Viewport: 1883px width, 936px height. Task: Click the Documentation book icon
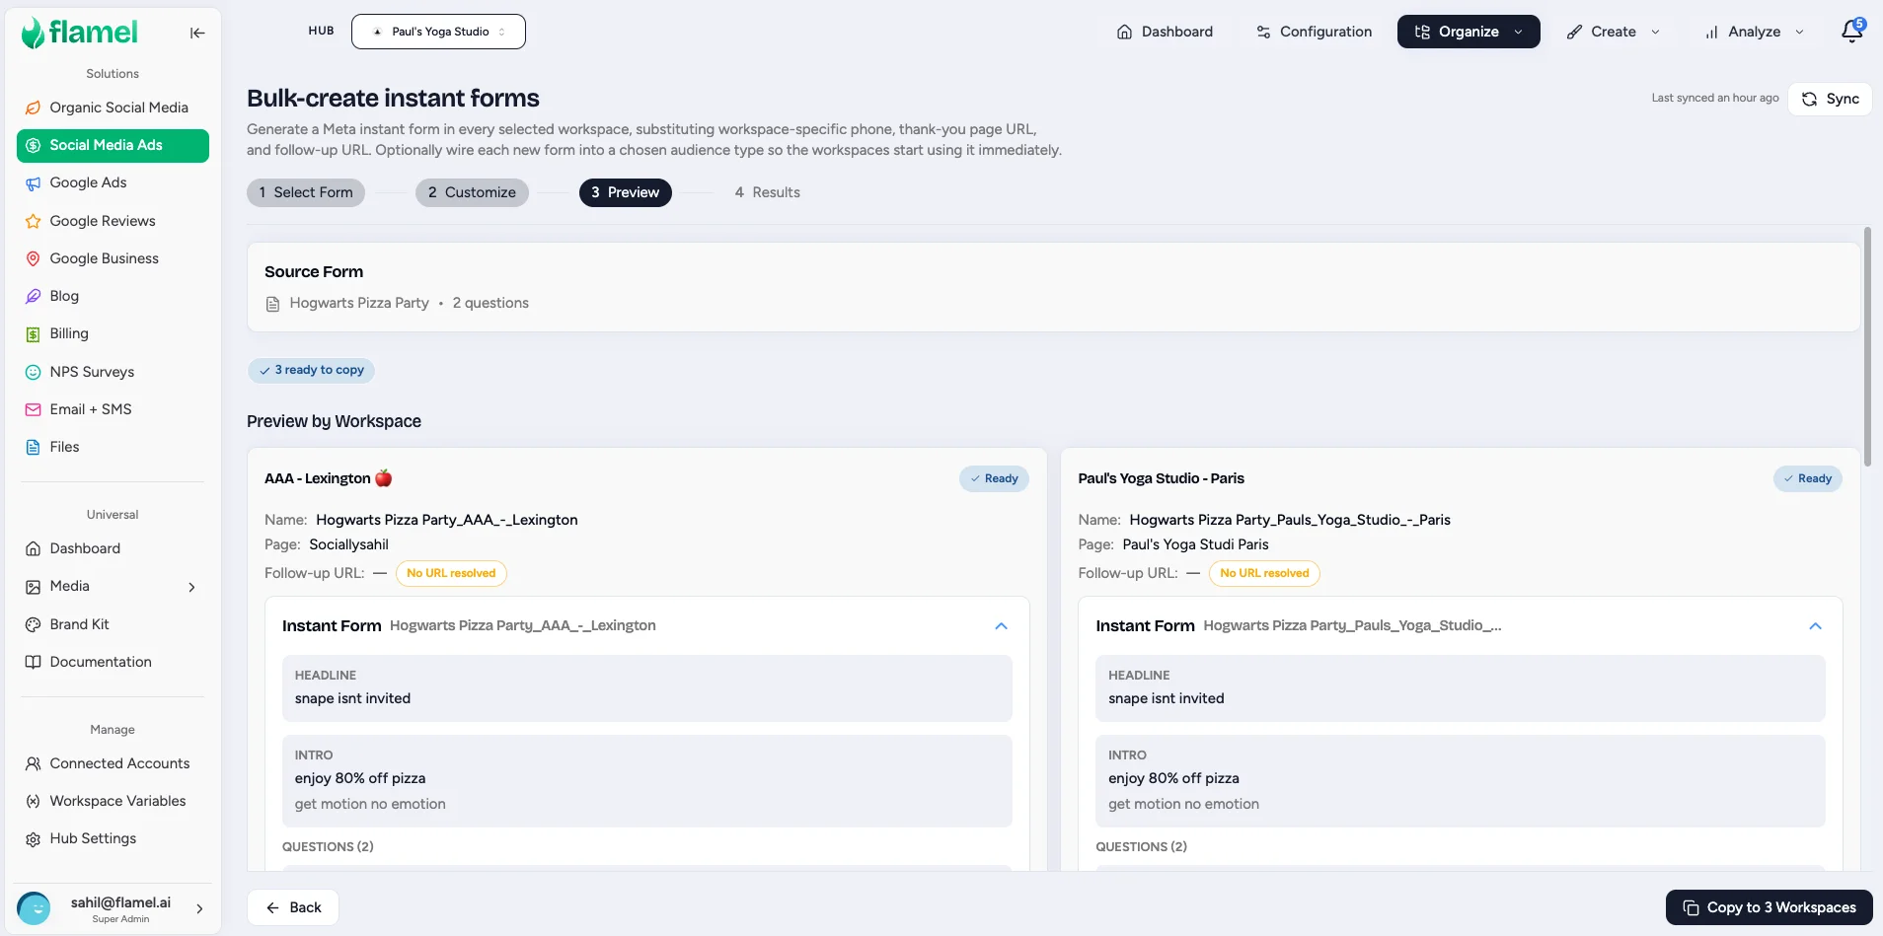[33, 662]
